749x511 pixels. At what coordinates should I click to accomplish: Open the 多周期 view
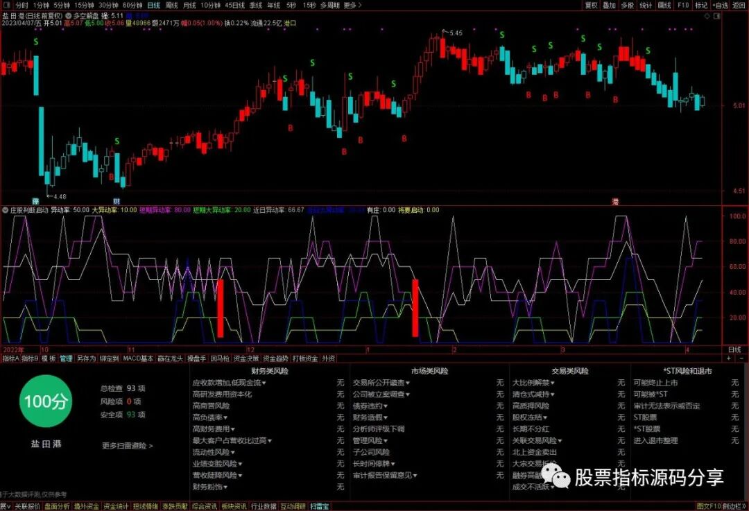click(x=329, y=6)
